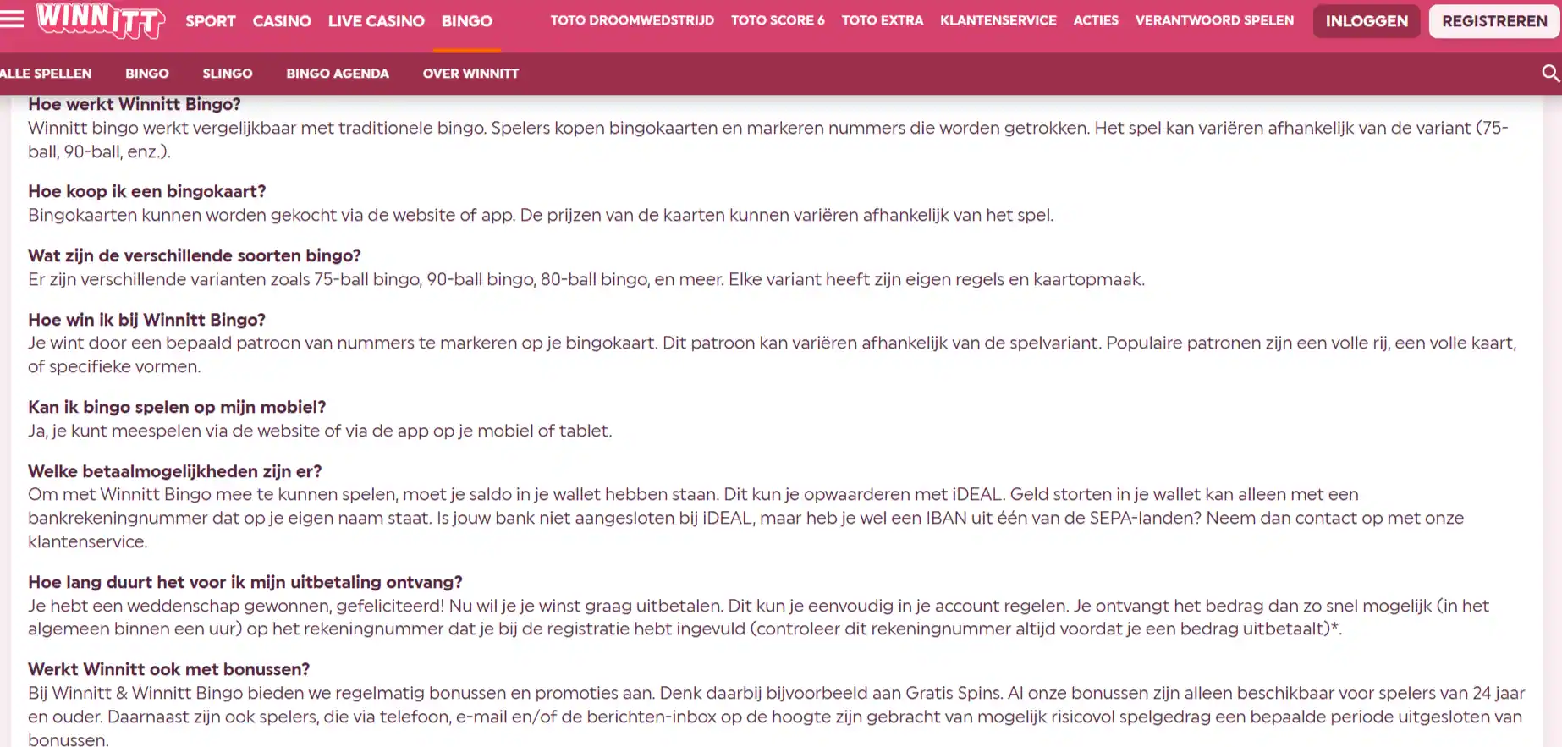Open the hamburger menu icon

coord(12,19)
